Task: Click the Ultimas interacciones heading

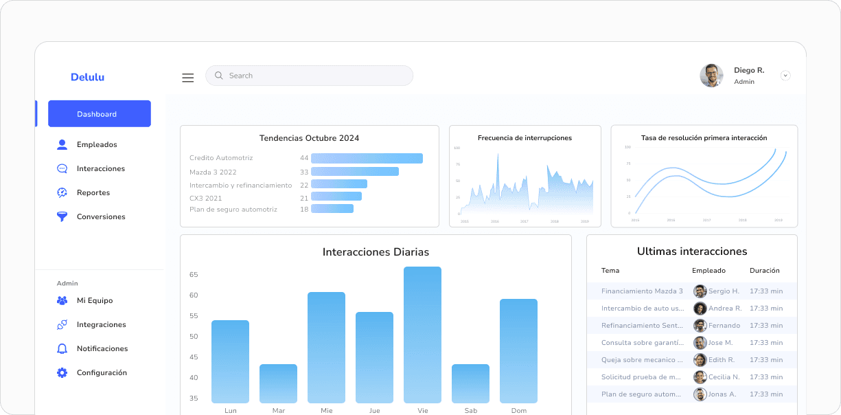Action: (692, 251)
